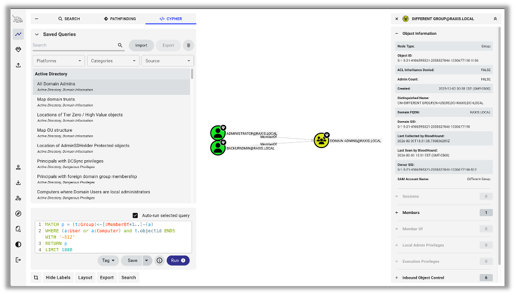Screen dimensions: 515x295
Task: Toggle Auto-run selected query checkbox
Action: [135, 215]
